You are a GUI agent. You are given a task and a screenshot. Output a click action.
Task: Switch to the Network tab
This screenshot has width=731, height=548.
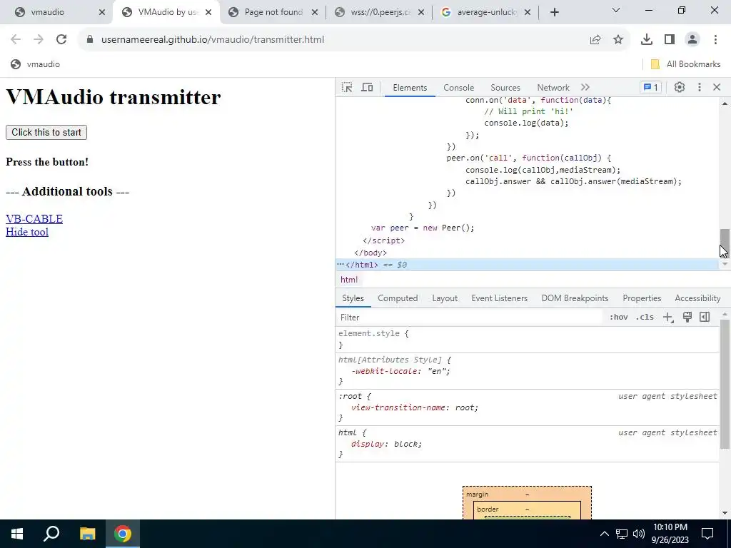553,88
